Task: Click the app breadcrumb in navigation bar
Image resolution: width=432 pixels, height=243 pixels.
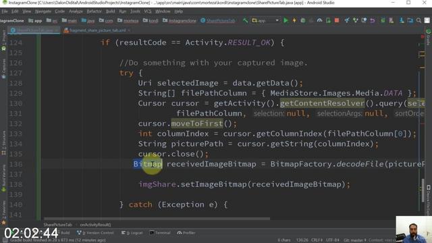Action: click(x=35, y=21)
